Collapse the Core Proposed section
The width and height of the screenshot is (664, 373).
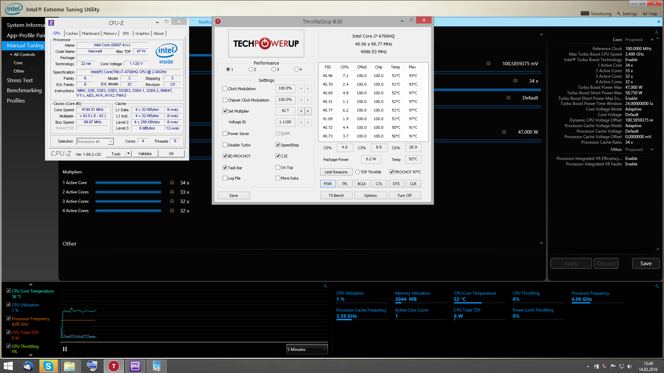(652, 40)
